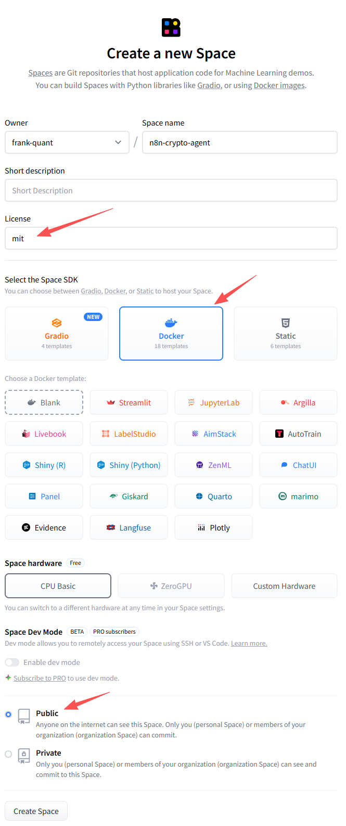Open the Owner dropdown
Screen dimensions: 346x826
coord(67,142)
